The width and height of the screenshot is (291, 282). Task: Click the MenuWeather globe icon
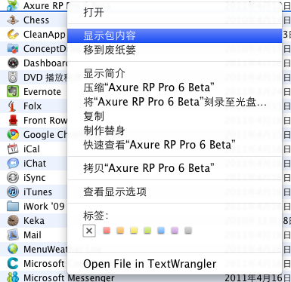coord(13,250)
